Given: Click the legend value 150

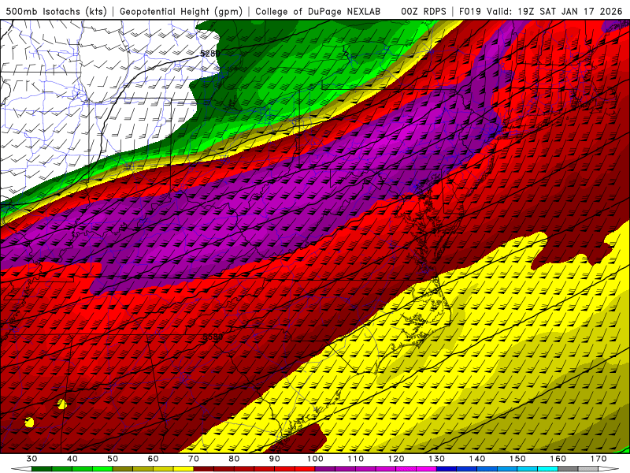Looking at the screenshot, I should tap(517, 459).
